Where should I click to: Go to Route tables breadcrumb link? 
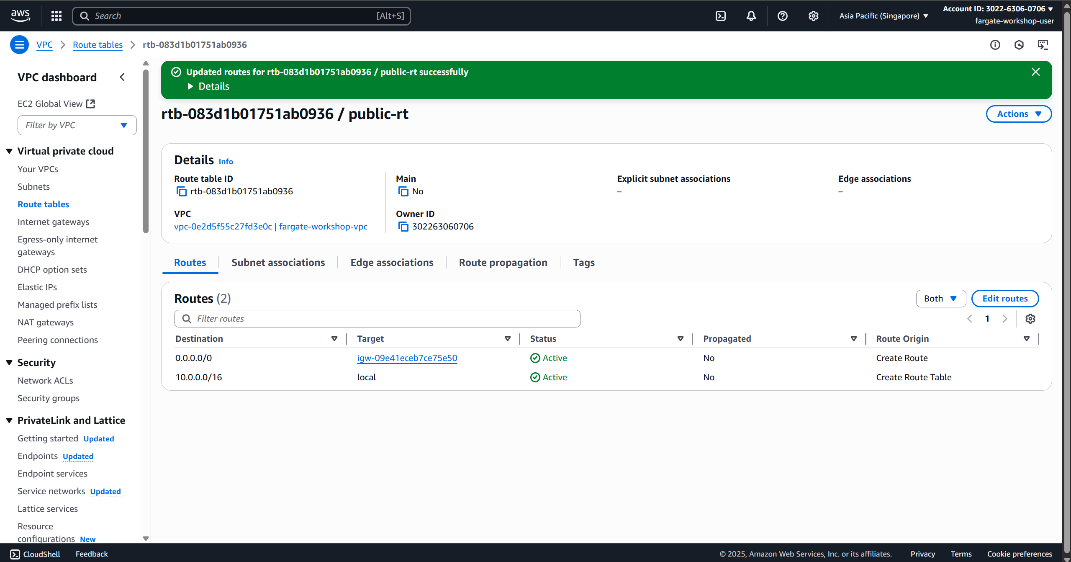98,45
